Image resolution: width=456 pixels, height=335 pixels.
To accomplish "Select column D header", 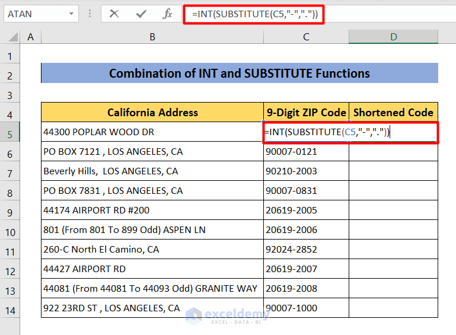I will 393,37.
